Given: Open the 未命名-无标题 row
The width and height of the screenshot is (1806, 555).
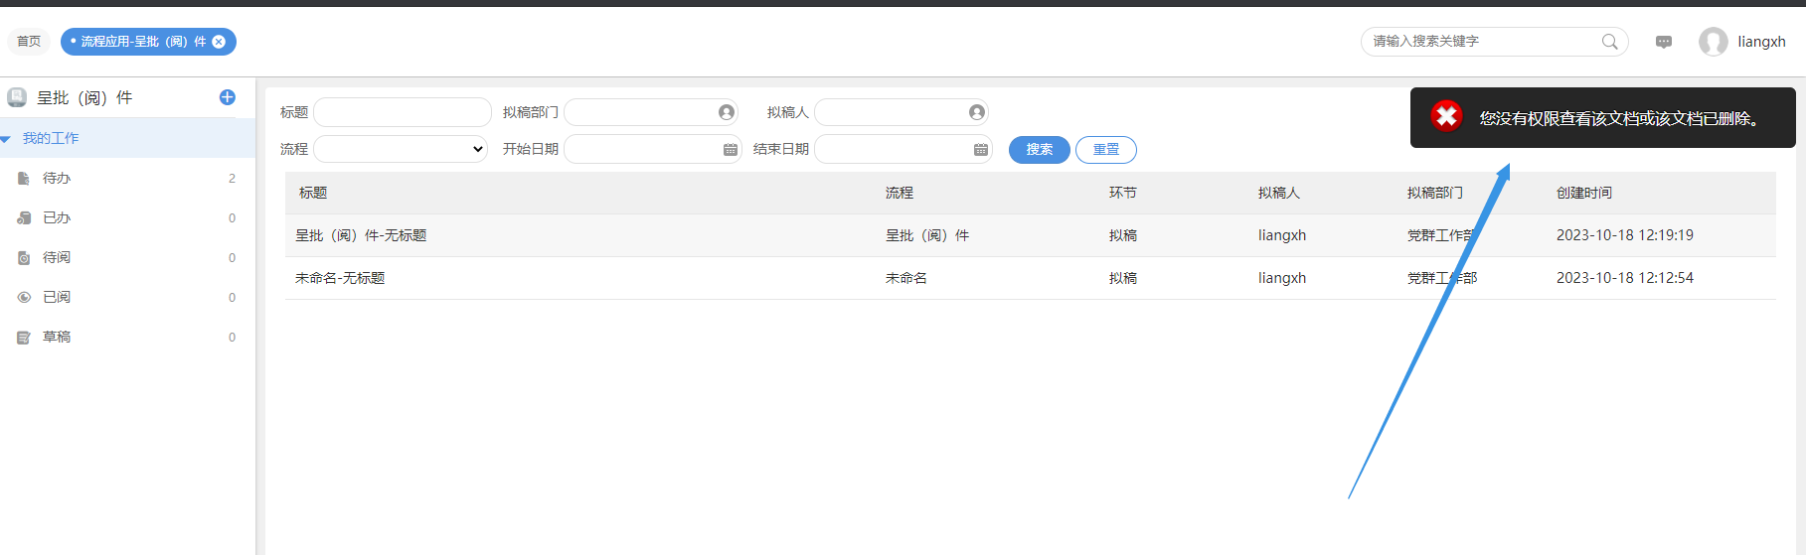Looking at the screenshot, I should coord(1030,278).
